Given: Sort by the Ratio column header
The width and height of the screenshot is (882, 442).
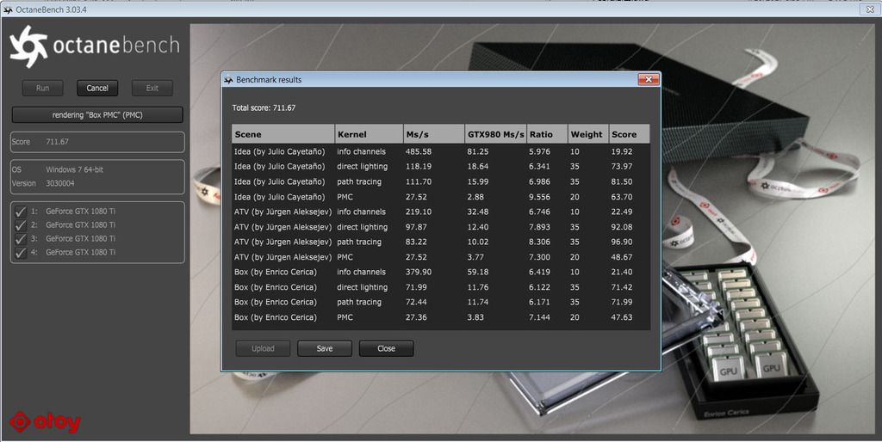Looking at the screenshot, I should coord(547,134).
